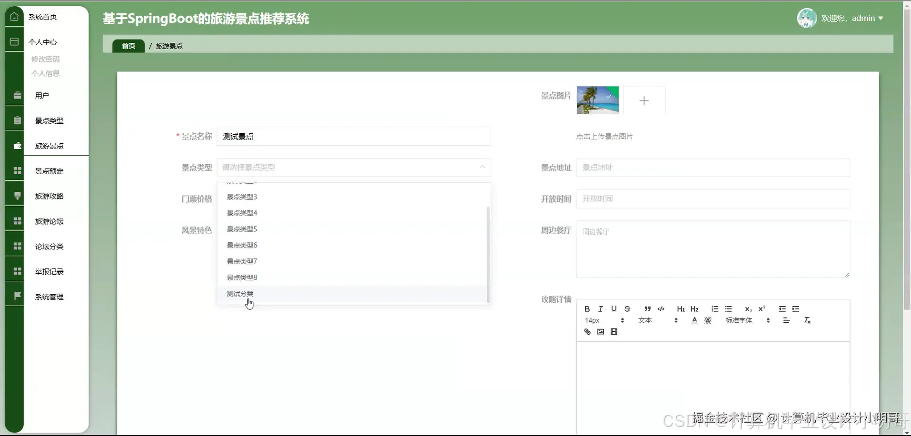Switch to 个人中心 in the sidebar
The height and width of the screenshot is (436, 911).
click(x=42, y=42)
